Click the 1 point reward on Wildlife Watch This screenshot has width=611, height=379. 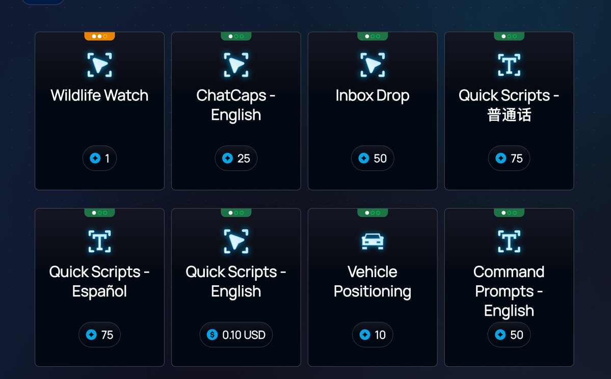pyautogui.click(x=99, y=158)
